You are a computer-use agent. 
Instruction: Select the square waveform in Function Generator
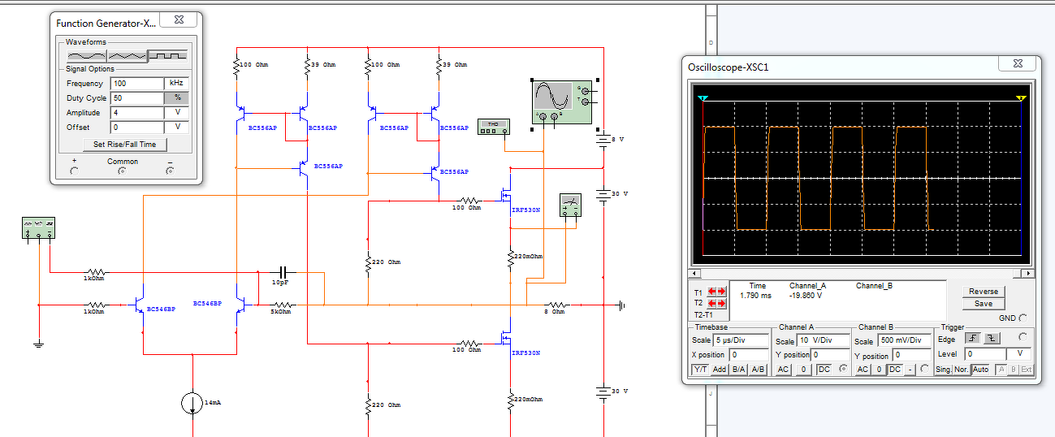[167, 55]
